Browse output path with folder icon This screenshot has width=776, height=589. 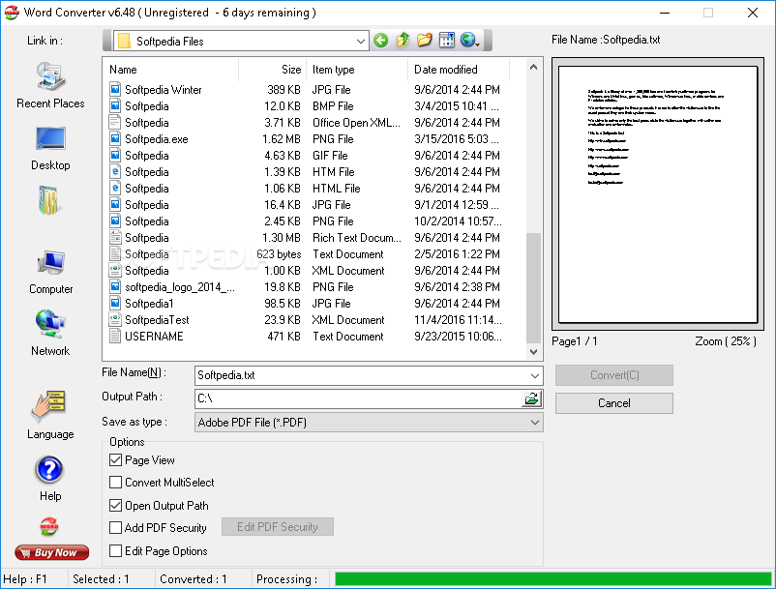point(531,398)
